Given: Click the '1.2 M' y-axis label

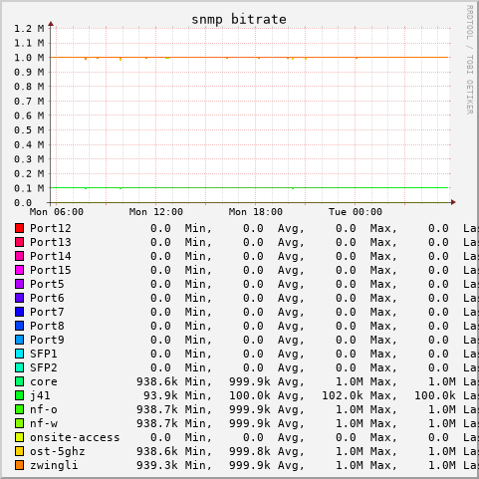Looking at the screenshot, I should pyautogui.click(x=29, y=29).
